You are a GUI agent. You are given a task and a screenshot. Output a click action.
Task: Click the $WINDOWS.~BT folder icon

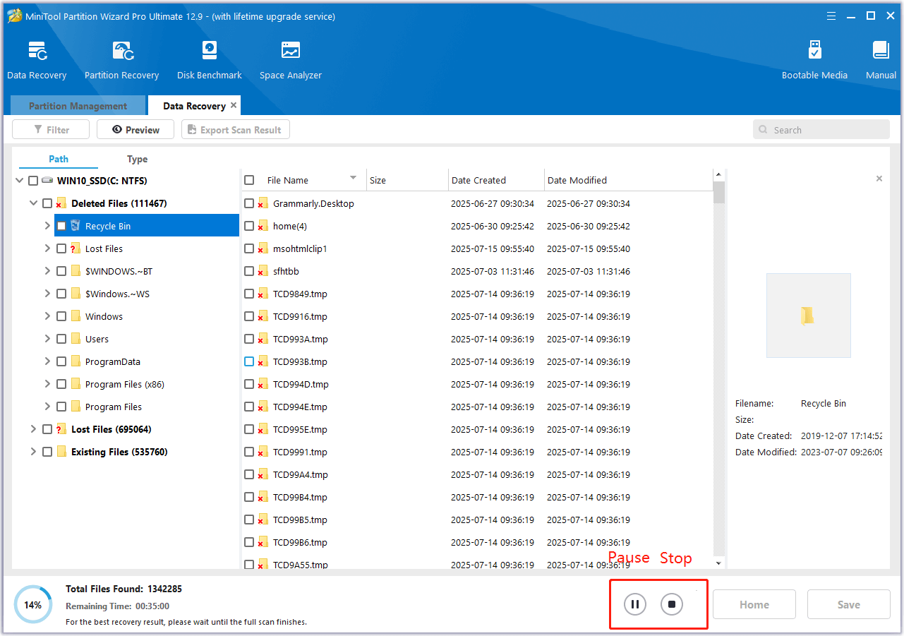[76, 271]
